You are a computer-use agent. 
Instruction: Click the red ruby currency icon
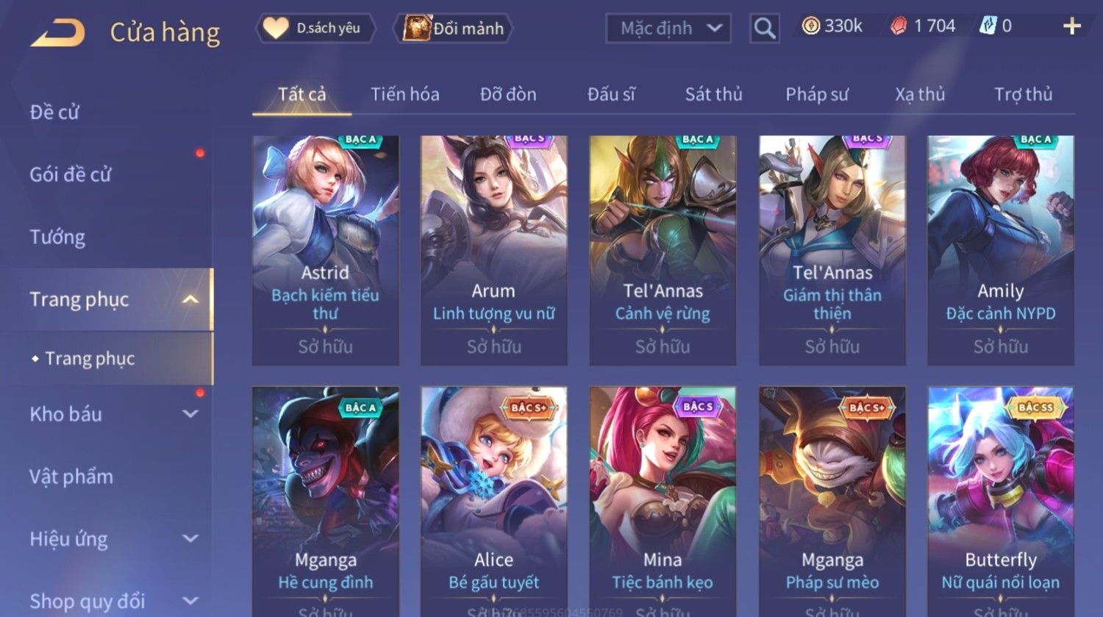tap(899, 26)
